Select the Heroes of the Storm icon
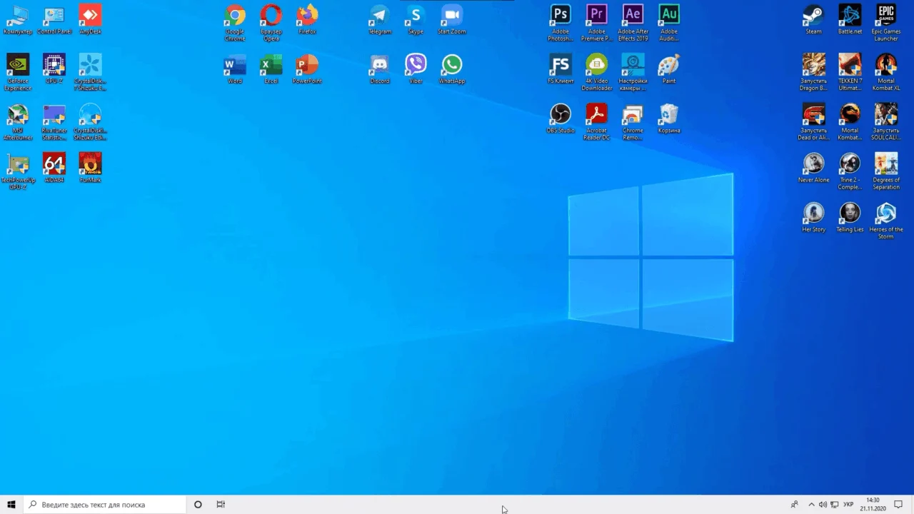914x514 pixels. point(885,221)
